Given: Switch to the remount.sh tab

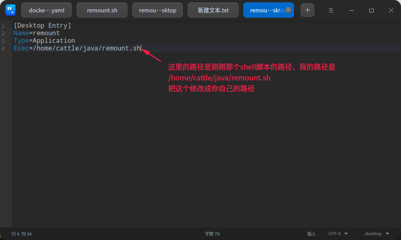Looking at the screenshot, I should pyautogui.click(x=102, y=10).
